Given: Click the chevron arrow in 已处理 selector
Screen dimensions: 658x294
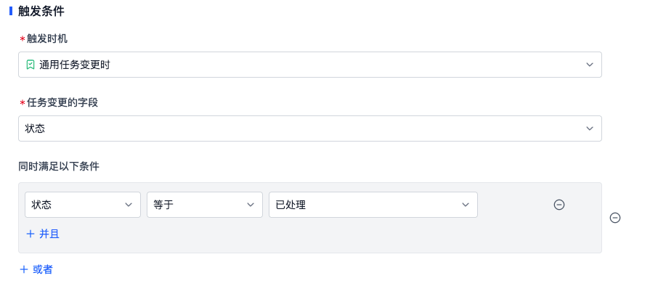Looking at the screenshot, I should (x=465, y=205).
